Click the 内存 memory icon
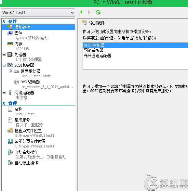This screenshot has height=191, width=188. [x=10, y=44]
